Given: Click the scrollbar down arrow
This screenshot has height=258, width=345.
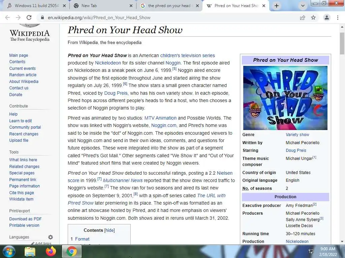Looking at the screenshot, I should 342,242.
